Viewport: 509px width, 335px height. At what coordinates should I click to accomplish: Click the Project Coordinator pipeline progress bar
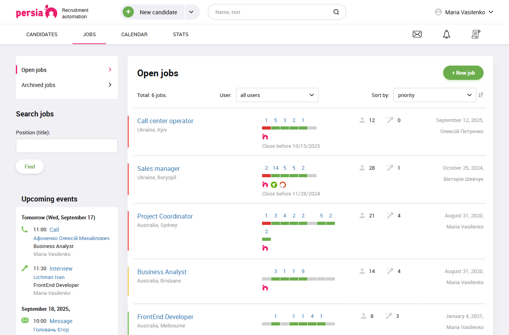pyautogui.click(x=298, y=223)
